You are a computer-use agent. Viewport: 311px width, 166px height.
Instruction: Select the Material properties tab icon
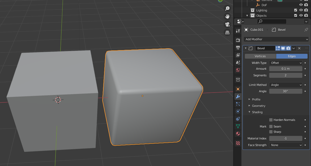click(238, 134)
